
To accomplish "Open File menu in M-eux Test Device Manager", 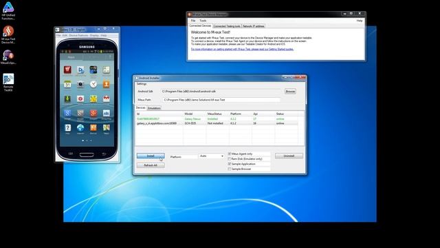I will (x=193, y=21).
